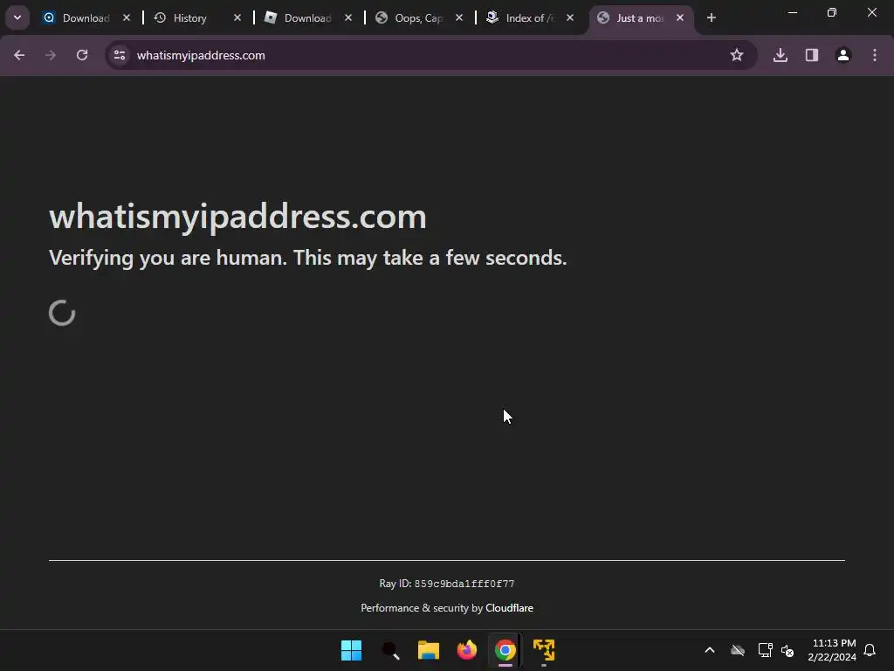Open the yellow app icon in taskbar

click(x=544, y=650)
